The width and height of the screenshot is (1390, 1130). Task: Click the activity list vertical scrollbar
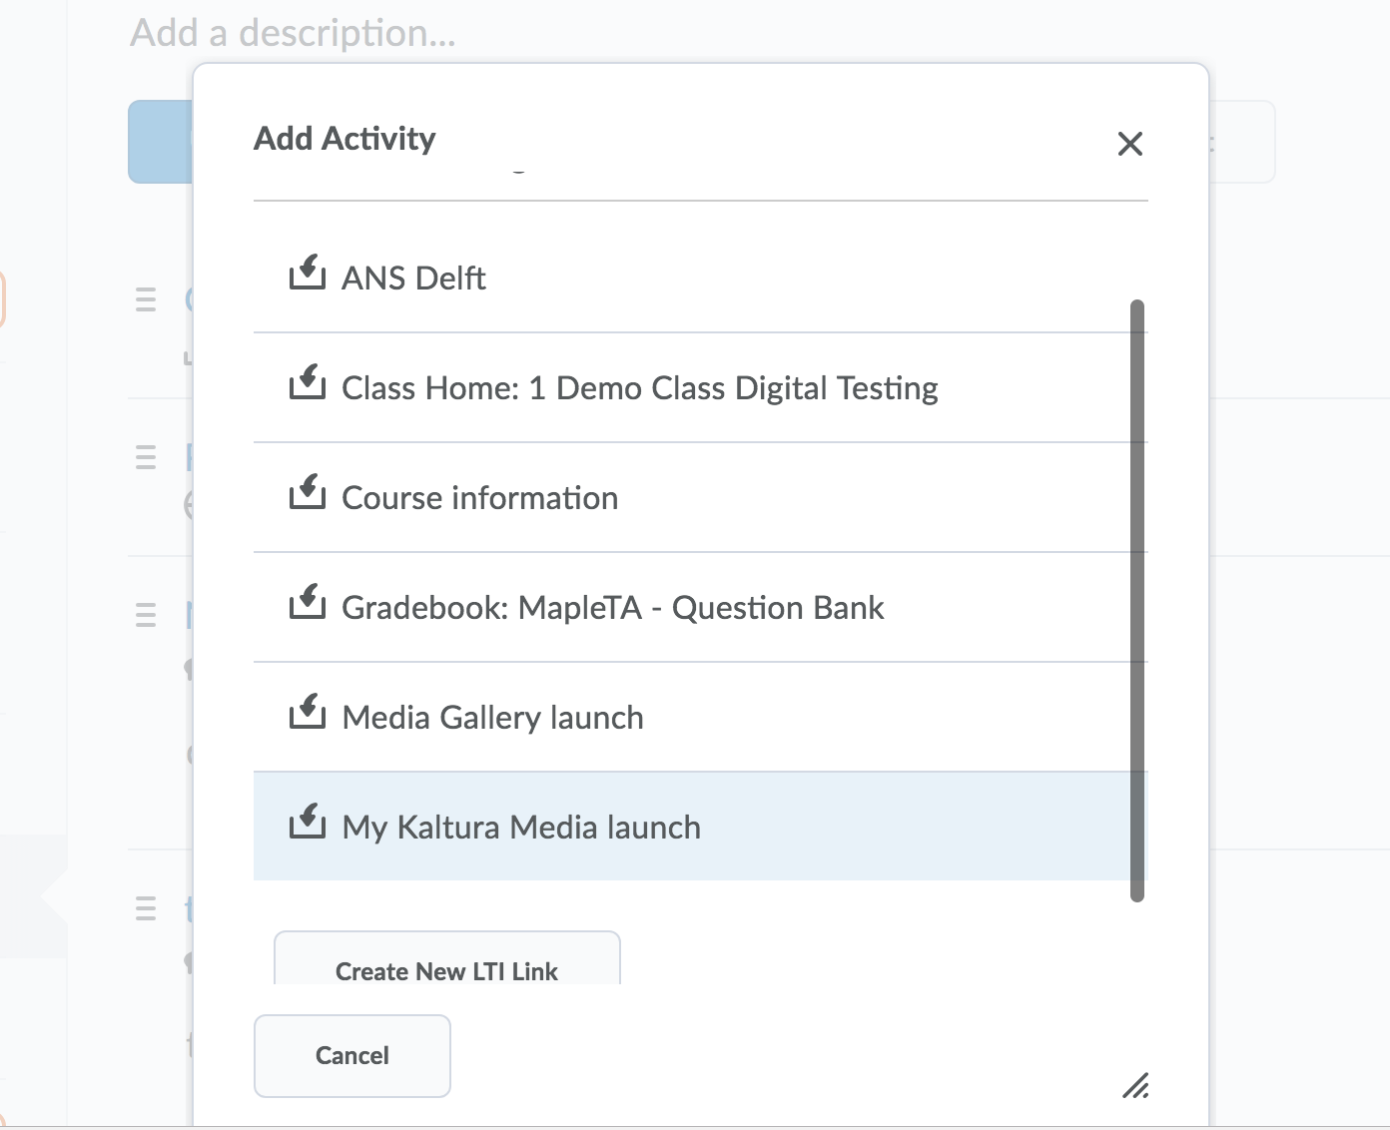click(1136, 599)
